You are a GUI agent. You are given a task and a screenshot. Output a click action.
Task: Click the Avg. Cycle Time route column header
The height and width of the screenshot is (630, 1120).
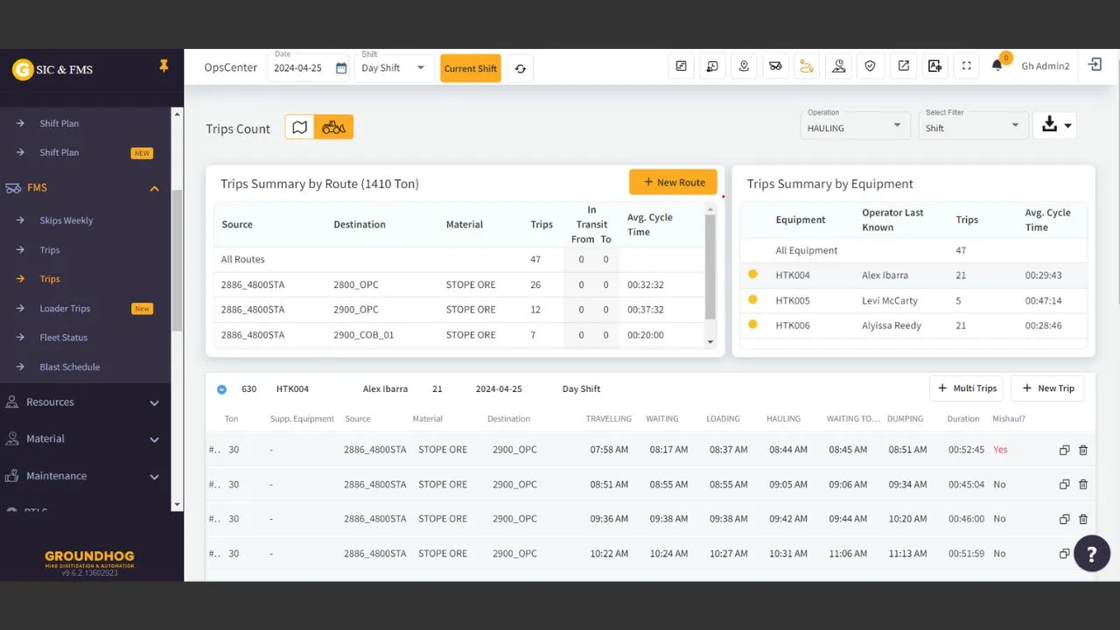click(649, 225)
